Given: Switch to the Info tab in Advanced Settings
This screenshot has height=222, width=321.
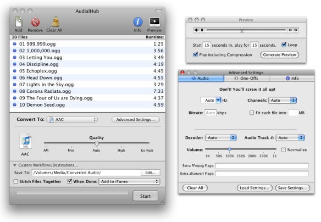Looking at the screenshot, I should pos(292,78).
